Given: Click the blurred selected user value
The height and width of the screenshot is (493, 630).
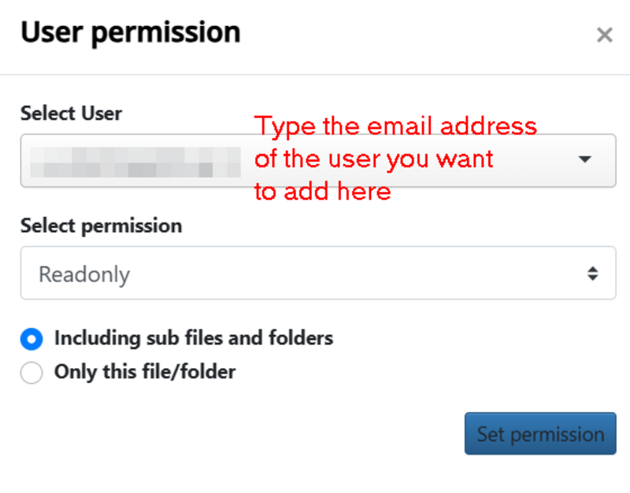Looking at the screenshot, I should coord(135,162).
